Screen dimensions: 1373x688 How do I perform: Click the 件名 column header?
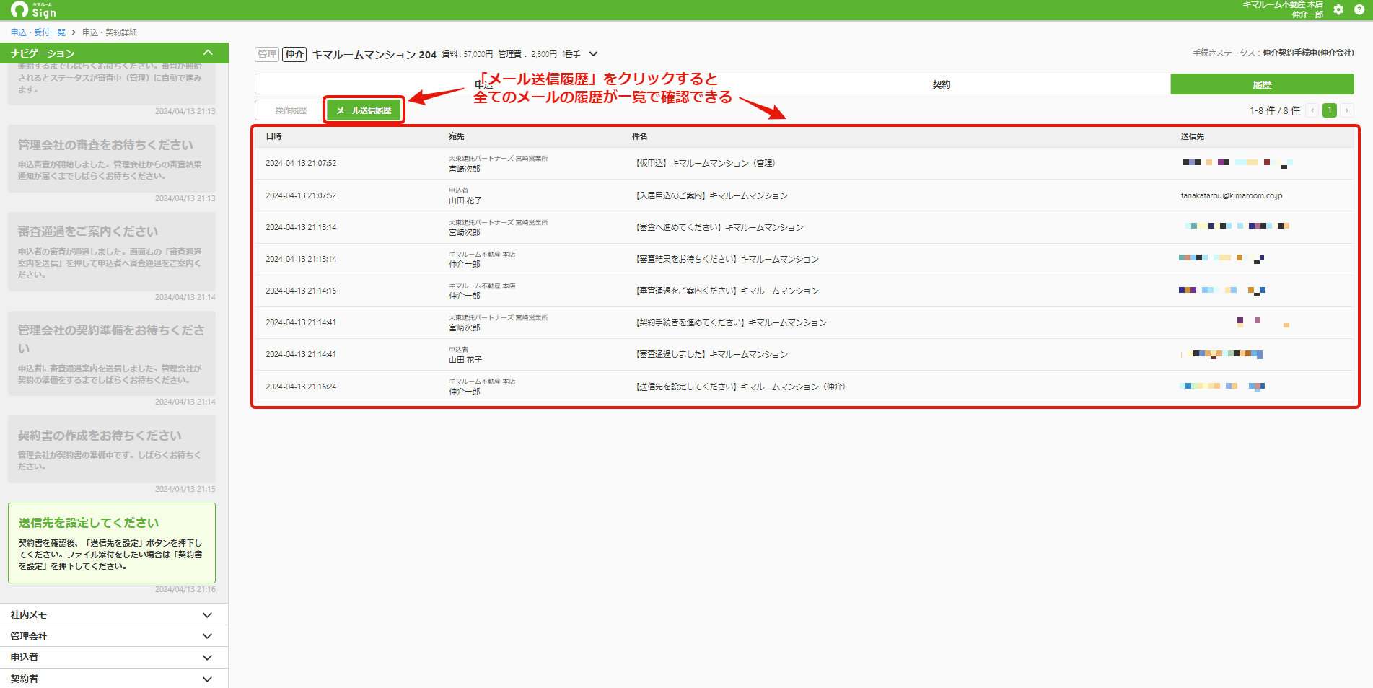tap(640, 136)
